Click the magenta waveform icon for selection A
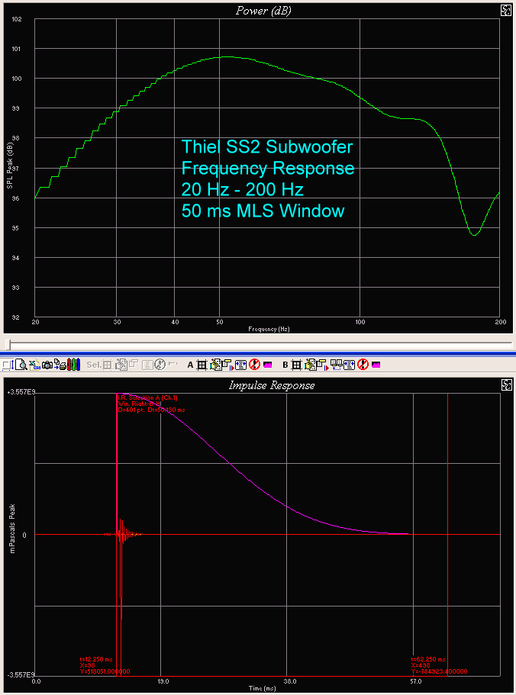Screen dimensions: 516x695 [267, 365]
